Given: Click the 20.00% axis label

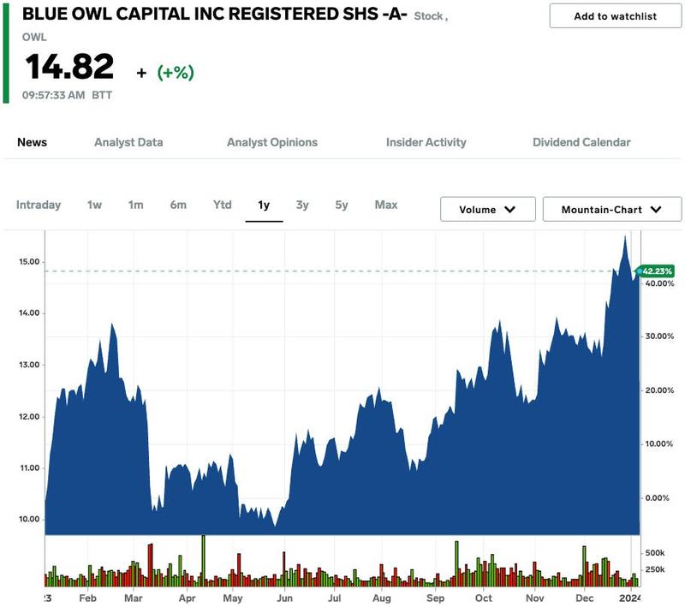Looking at the screenshot, I should tap(659, 390).
